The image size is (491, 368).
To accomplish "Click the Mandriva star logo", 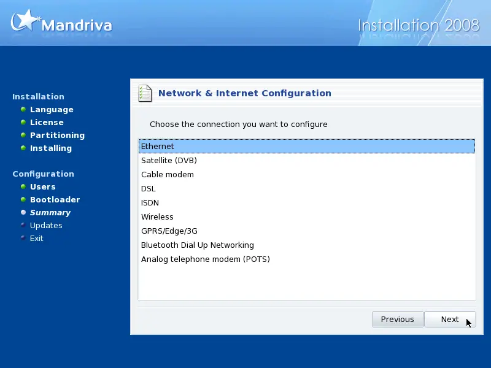I will (25, 20).
